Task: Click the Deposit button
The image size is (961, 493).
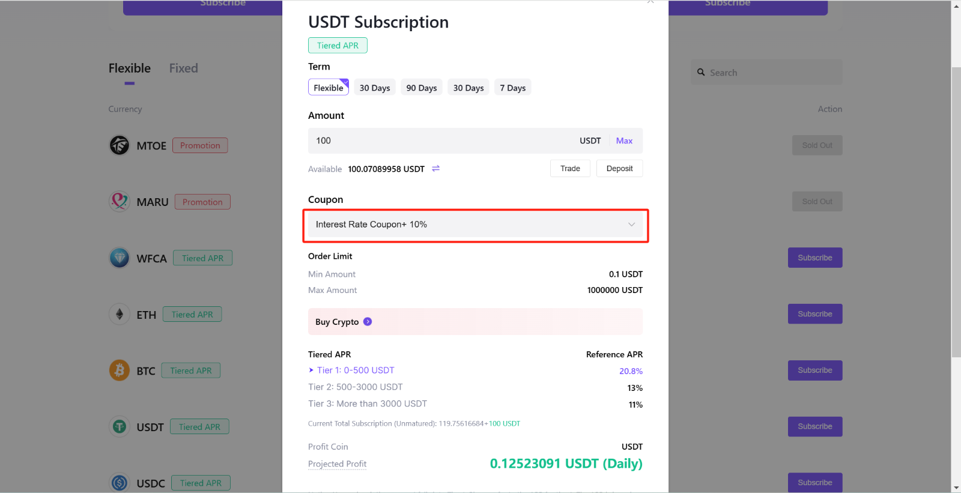Action: pyautogui.click(x=619, y=169)
